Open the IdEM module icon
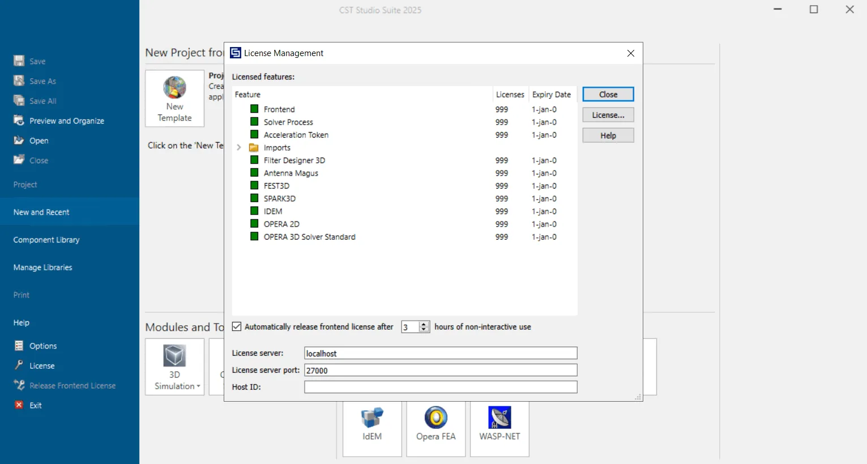The width and height of the screenshot is (867, 464). [372, 418]
